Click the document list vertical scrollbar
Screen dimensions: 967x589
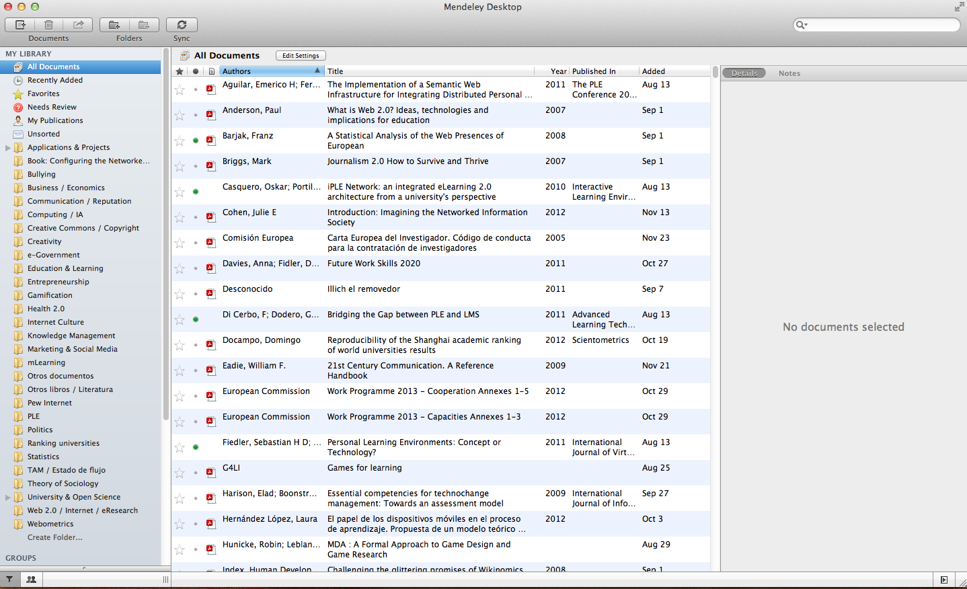pos(715,72)
